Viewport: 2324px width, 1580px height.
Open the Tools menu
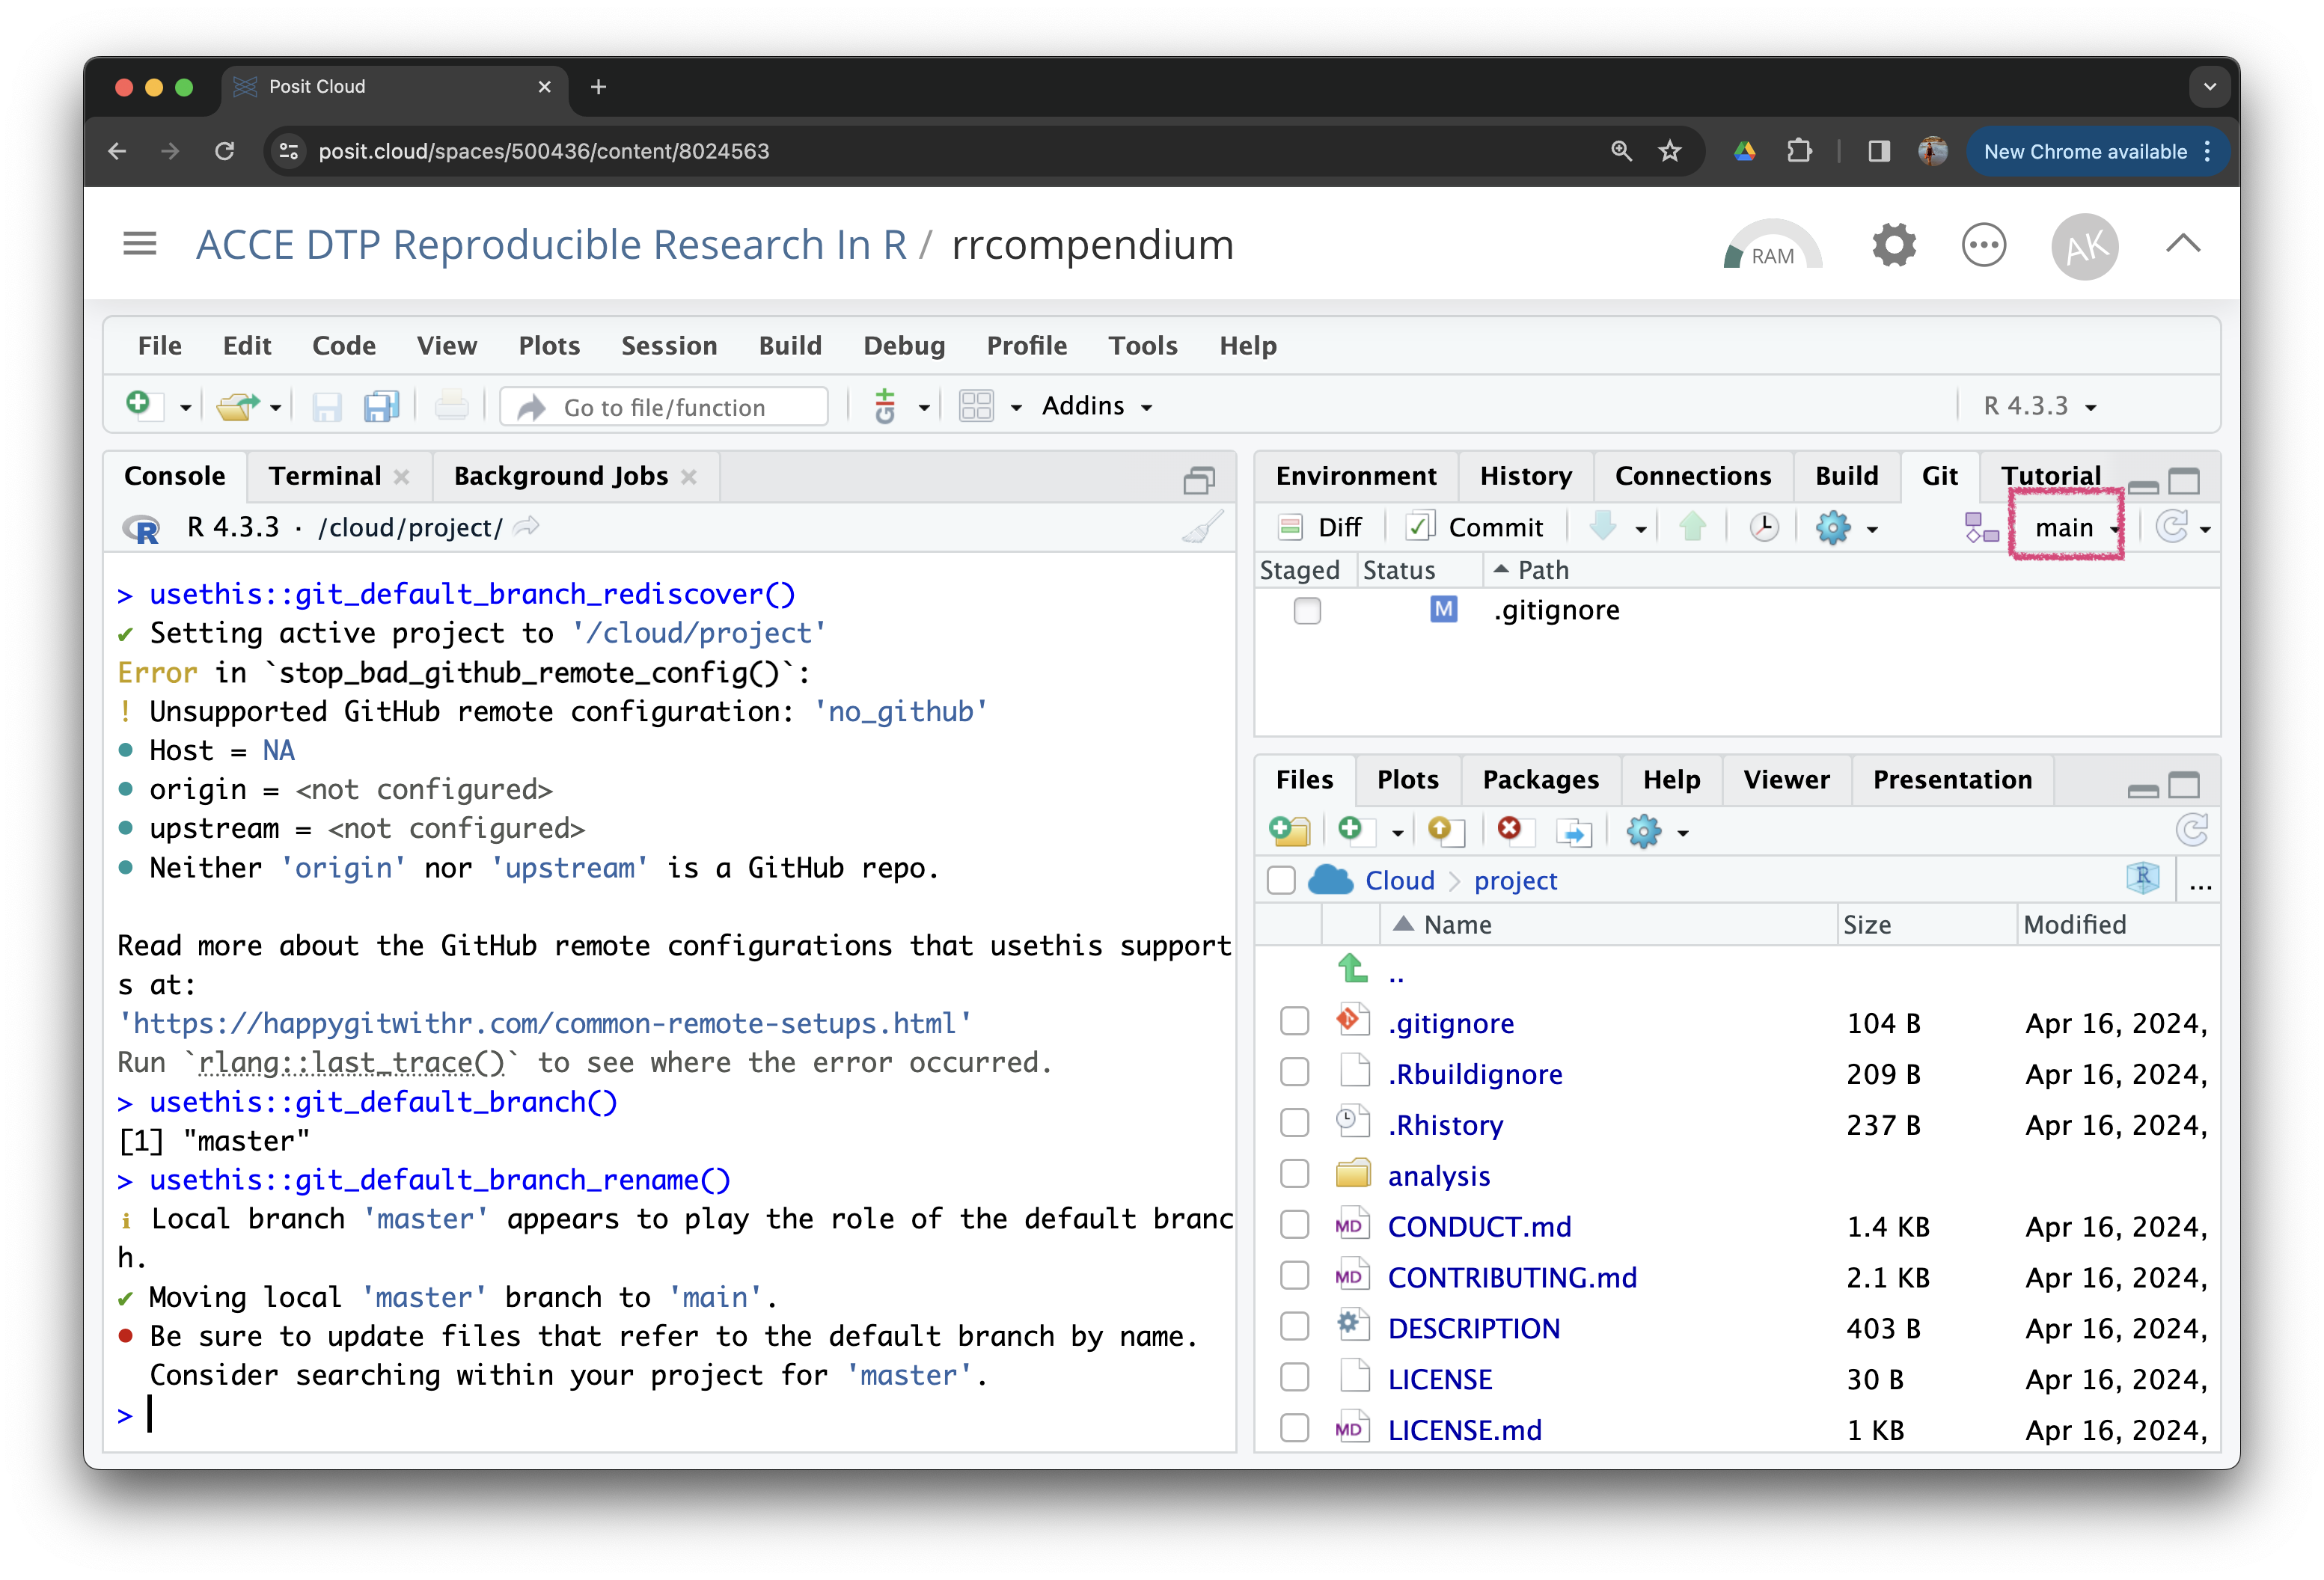coord(1142,345)
